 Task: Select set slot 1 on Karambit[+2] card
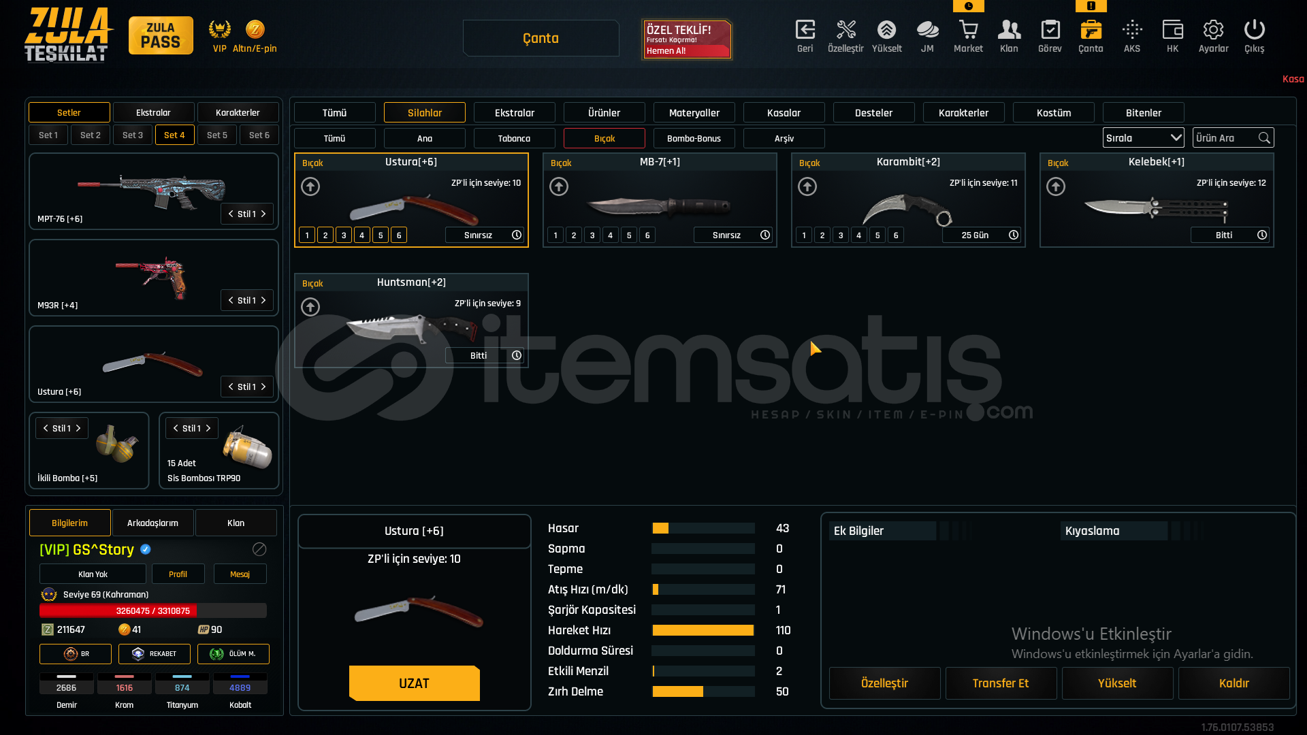click(x=804, y=235)
